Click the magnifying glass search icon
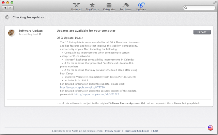This screenshot has height=135, width=218. [x=186, y=8]
